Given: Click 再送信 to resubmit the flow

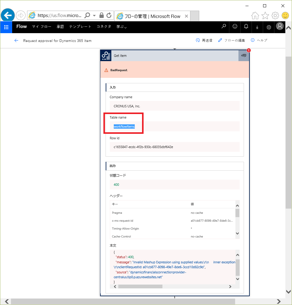Looking at the screenshot, I should pos(204,40).
